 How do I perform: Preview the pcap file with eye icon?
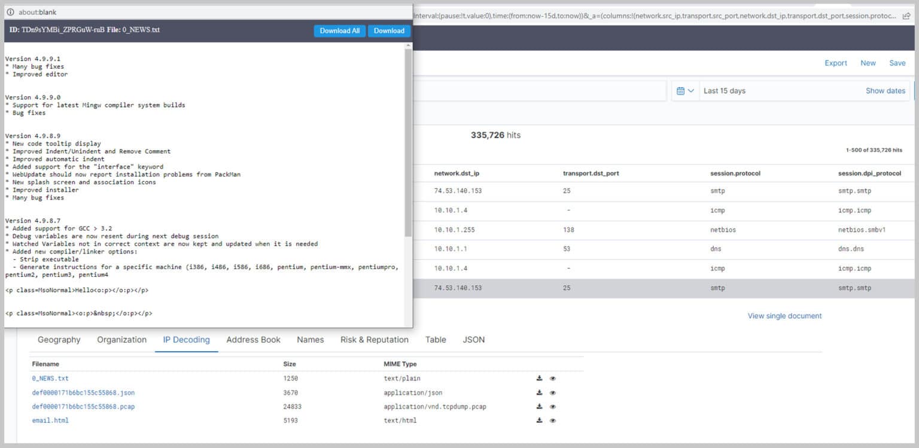pyautogui.click(x=553, y=407)
